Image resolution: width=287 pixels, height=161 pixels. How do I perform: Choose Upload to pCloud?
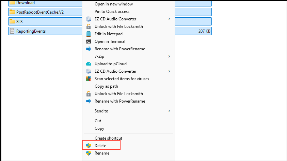coord(111,64)
